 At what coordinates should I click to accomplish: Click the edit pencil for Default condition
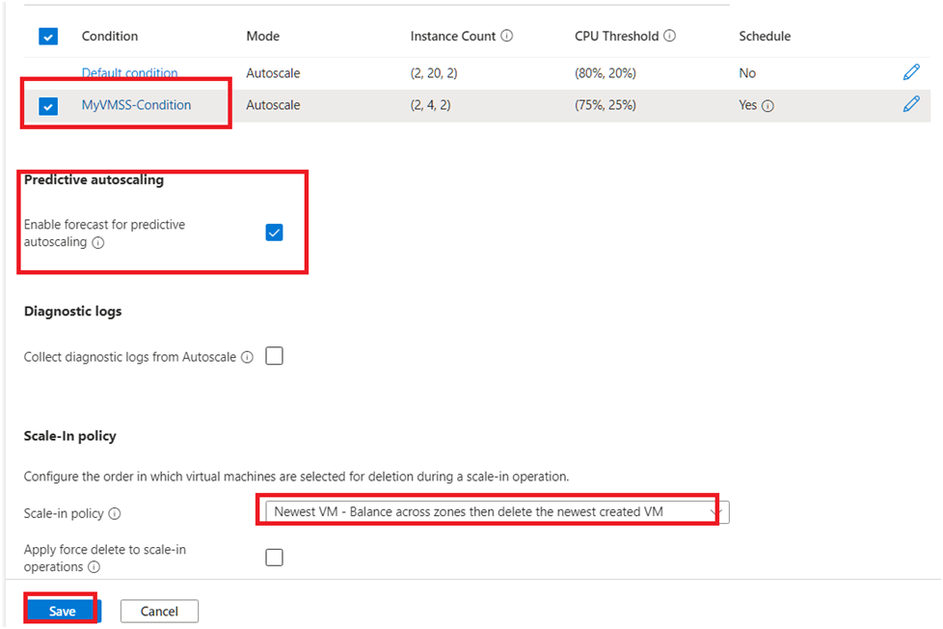click(x=910, y=72)
